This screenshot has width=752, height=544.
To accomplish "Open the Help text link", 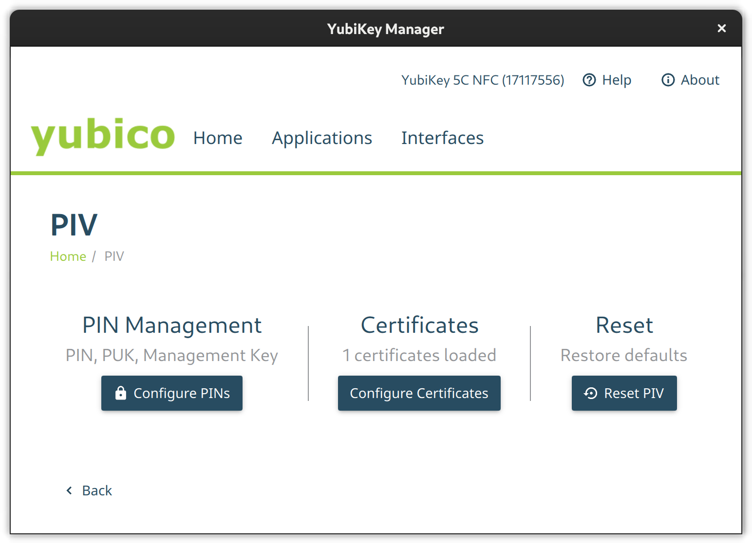I will click(x=616, y=80).
